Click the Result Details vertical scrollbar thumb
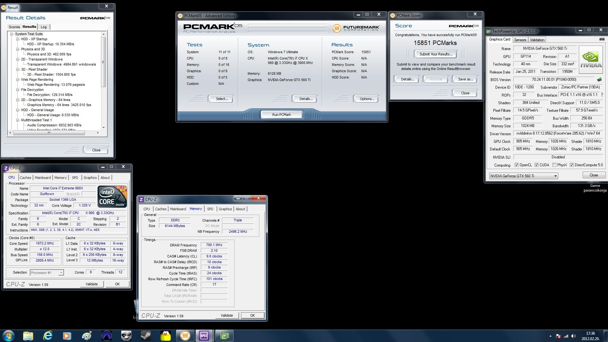The width and height of the screenshot is (608, 342). tap(103, 62)
